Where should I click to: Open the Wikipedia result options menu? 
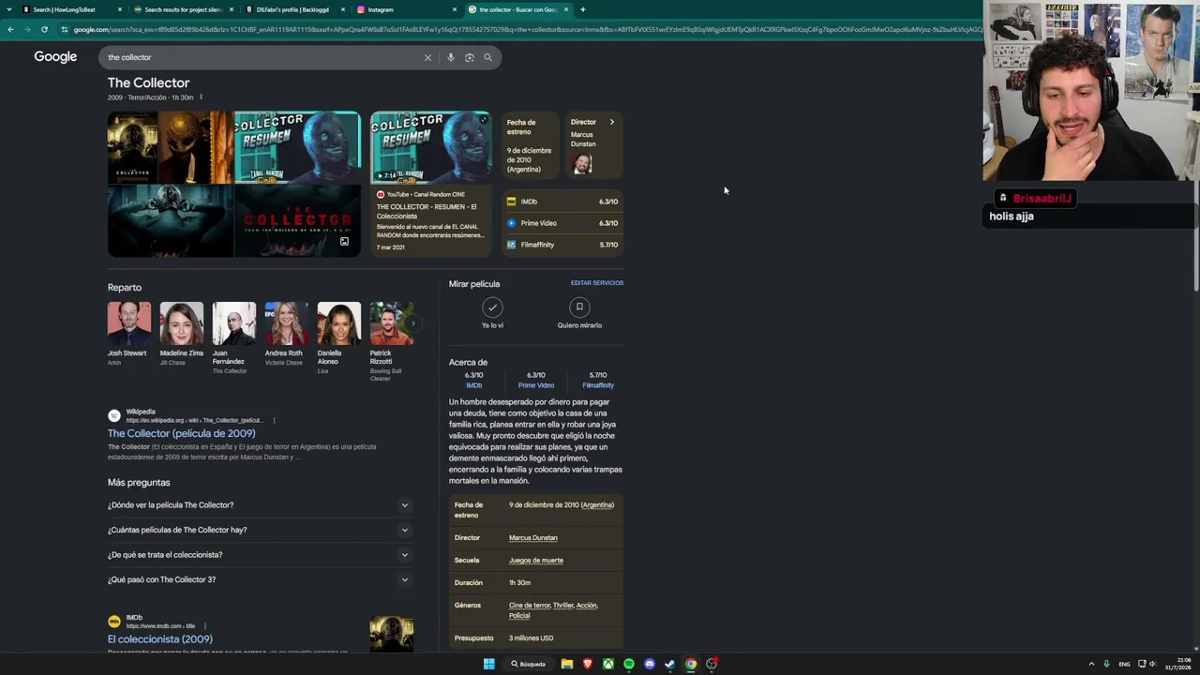274,420
